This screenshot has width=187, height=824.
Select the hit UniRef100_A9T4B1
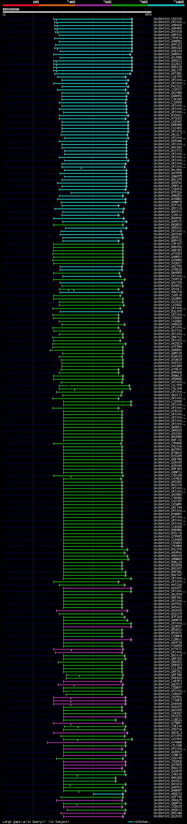168,74
